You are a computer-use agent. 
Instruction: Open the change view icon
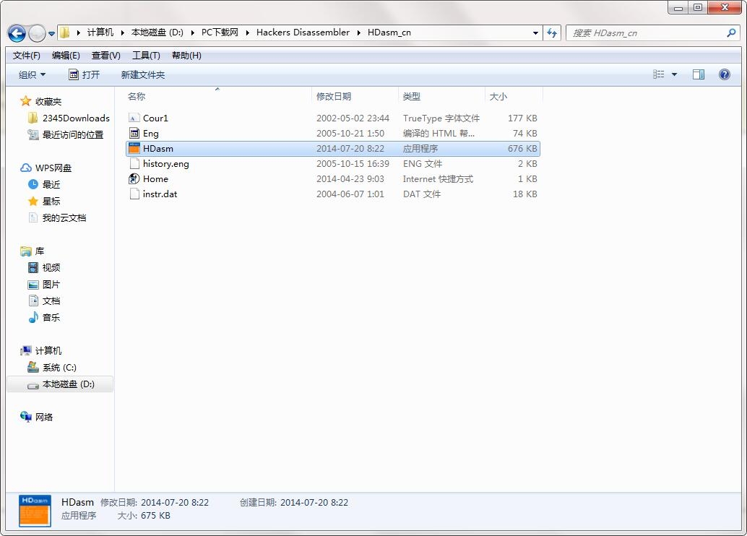[659, 74]
